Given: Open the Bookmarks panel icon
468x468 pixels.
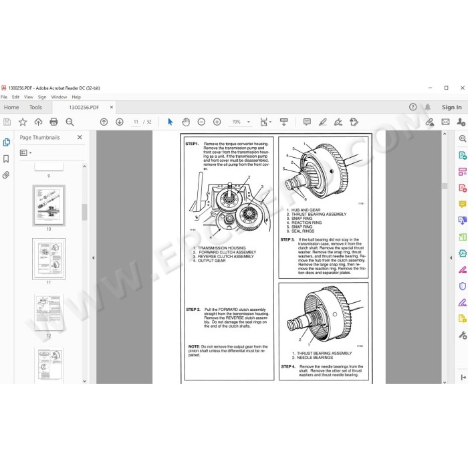Looking at the screenshot, I should pyautogui.click(x=6, y=159).
